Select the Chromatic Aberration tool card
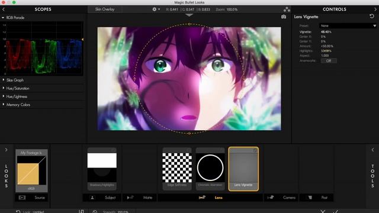Image resolution: width=379 pixels, height=213 pixels. tap(210, 169)
